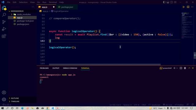The width and height of the screenshot is (196, 110).
Task: Click the Prettier status item
Action: pyautogui.click(x=179, y=105)
